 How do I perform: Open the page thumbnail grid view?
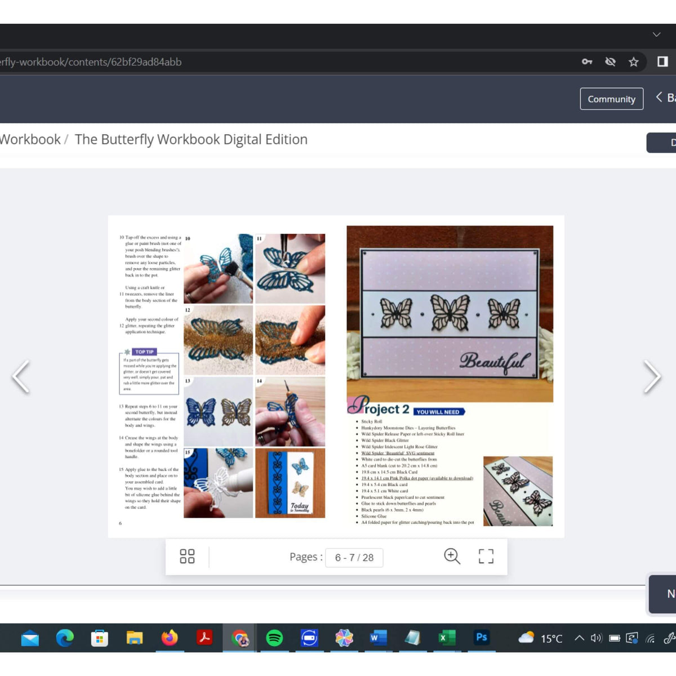tap(187, 557)
